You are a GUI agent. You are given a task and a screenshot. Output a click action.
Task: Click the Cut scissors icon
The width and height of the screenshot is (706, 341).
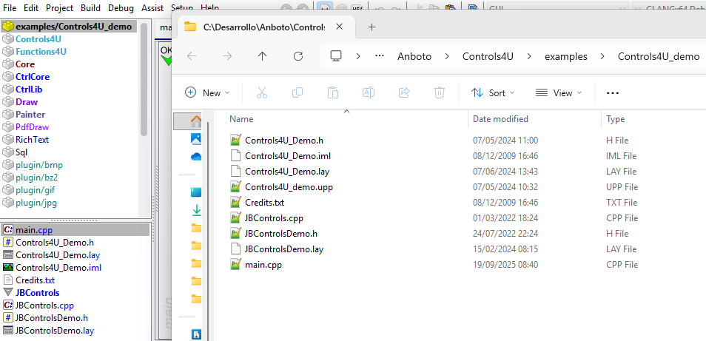[x=262, y=92]
